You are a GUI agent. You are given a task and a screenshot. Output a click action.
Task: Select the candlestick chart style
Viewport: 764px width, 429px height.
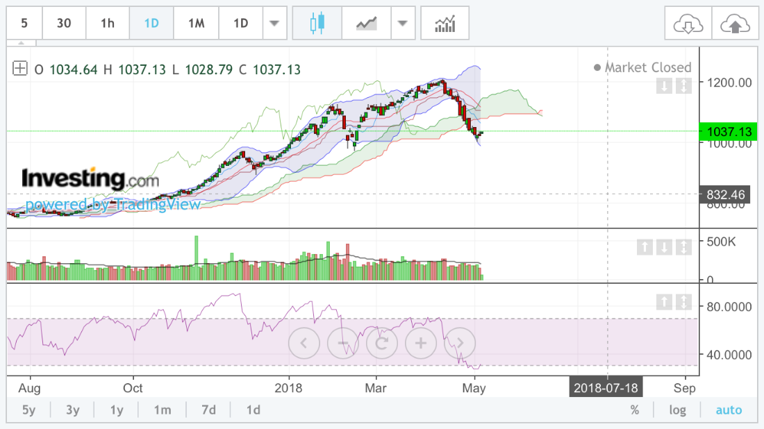[x=317, y=23]
